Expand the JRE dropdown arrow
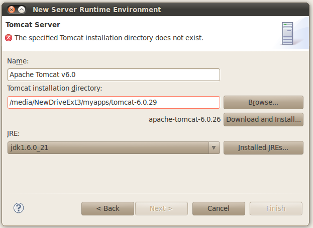 214,147
